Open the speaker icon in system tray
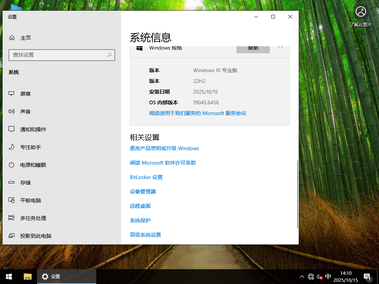This screenshot has height=284, width=379. point(319,276)
